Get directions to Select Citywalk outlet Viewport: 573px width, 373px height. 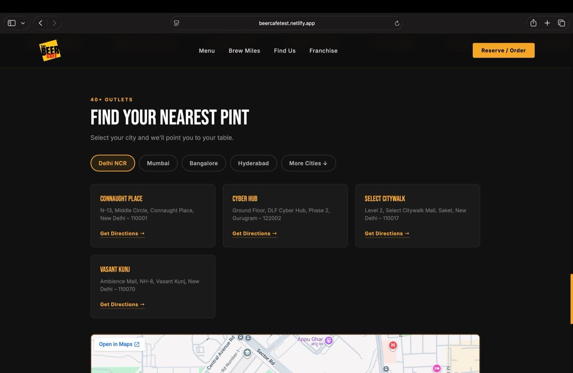(387, 234)
